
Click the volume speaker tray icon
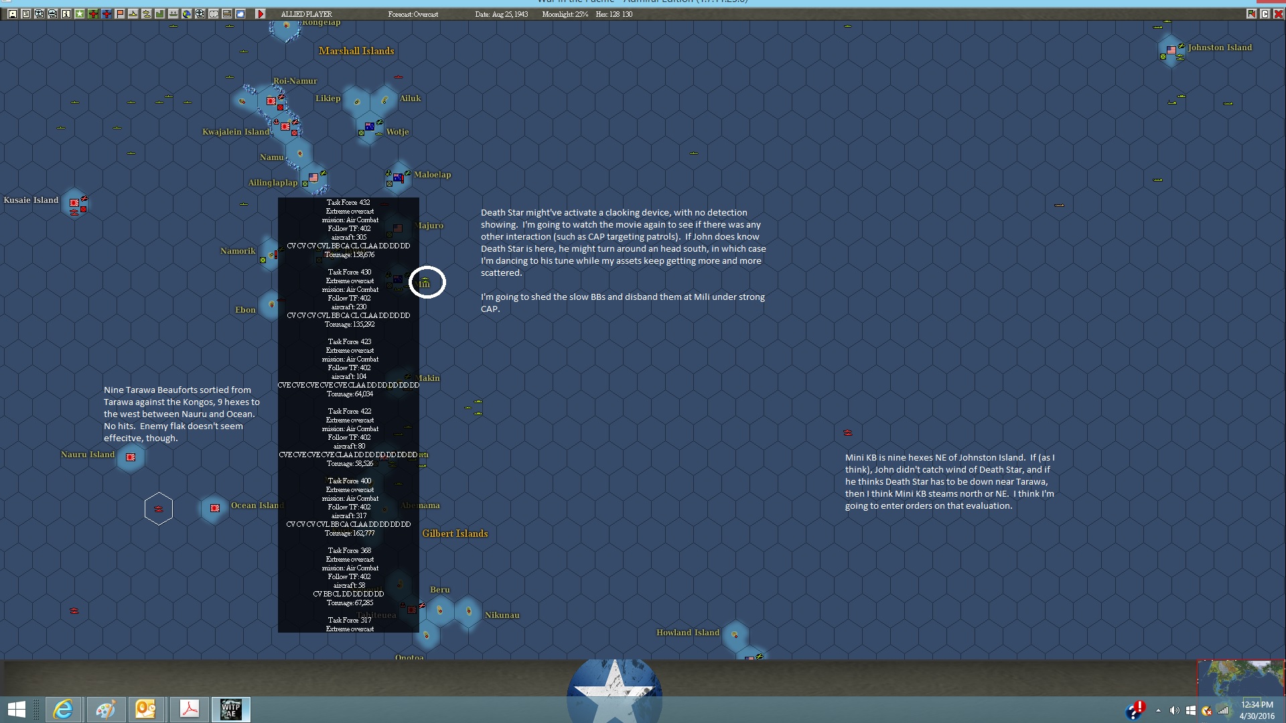pyautogui.click(x=1174, y=710)
